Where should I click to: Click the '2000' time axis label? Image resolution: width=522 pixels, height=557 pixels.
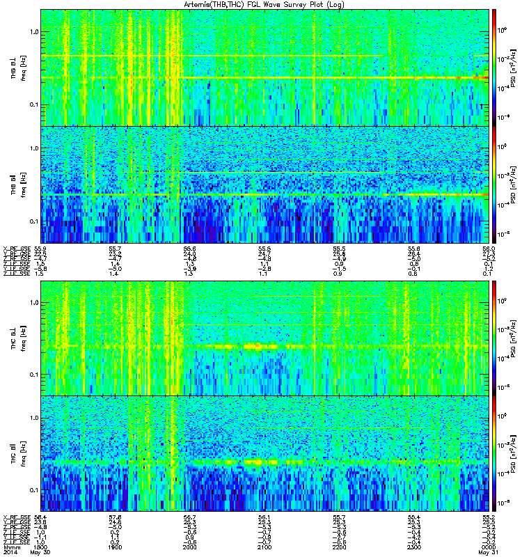point(189,547)
